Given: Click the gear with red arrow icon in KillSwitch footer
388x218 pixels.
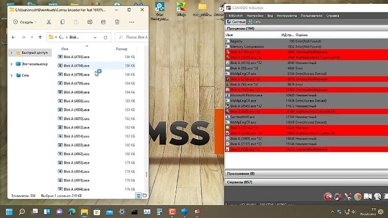Looking at the screenshot, I should click(338, 196).
